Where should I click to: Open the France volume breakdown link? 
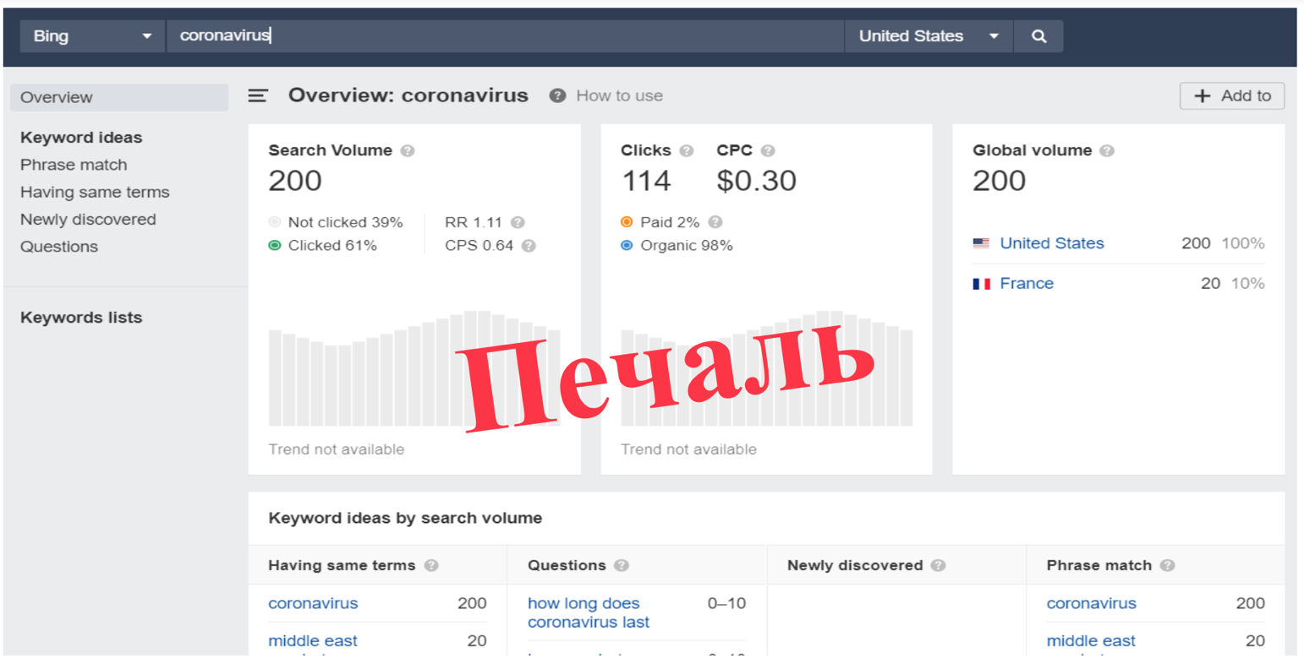(1026, 283)
